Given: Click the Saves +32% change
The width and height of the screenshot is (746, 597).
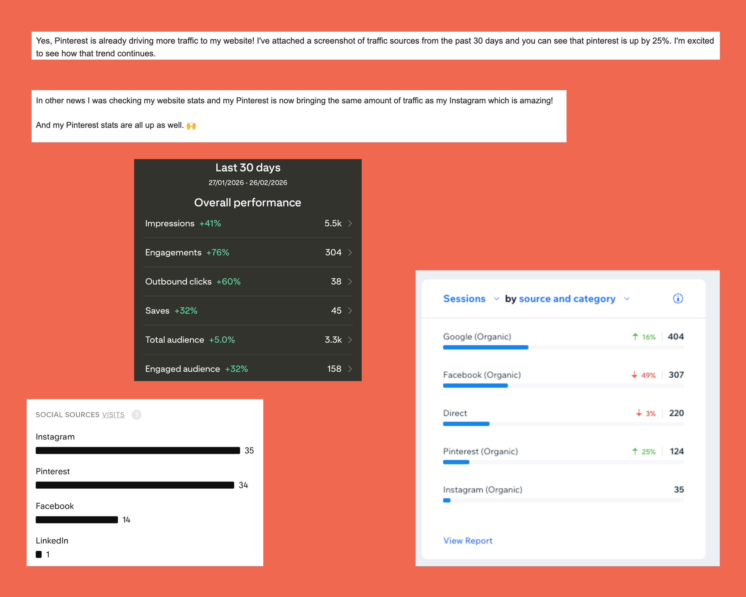Looking at the screenshot, I should coord(186,310).
